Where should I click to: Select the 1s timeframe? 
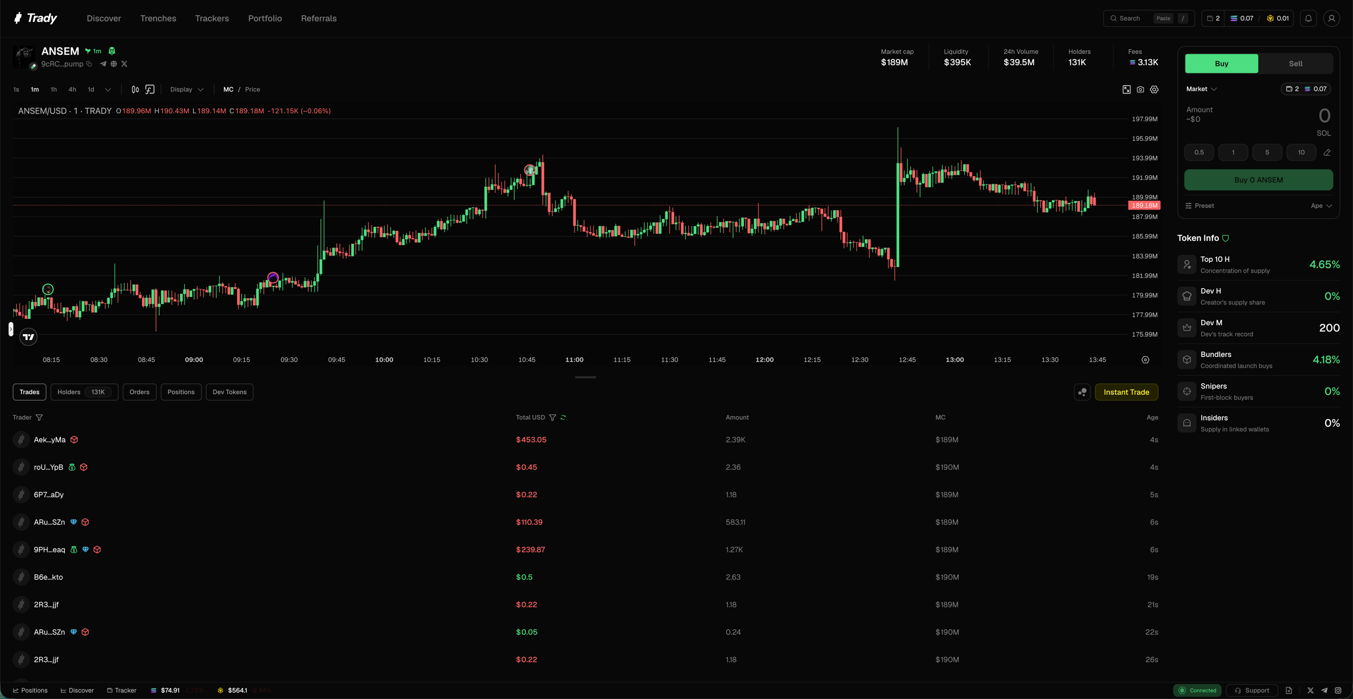click(16, 89)
